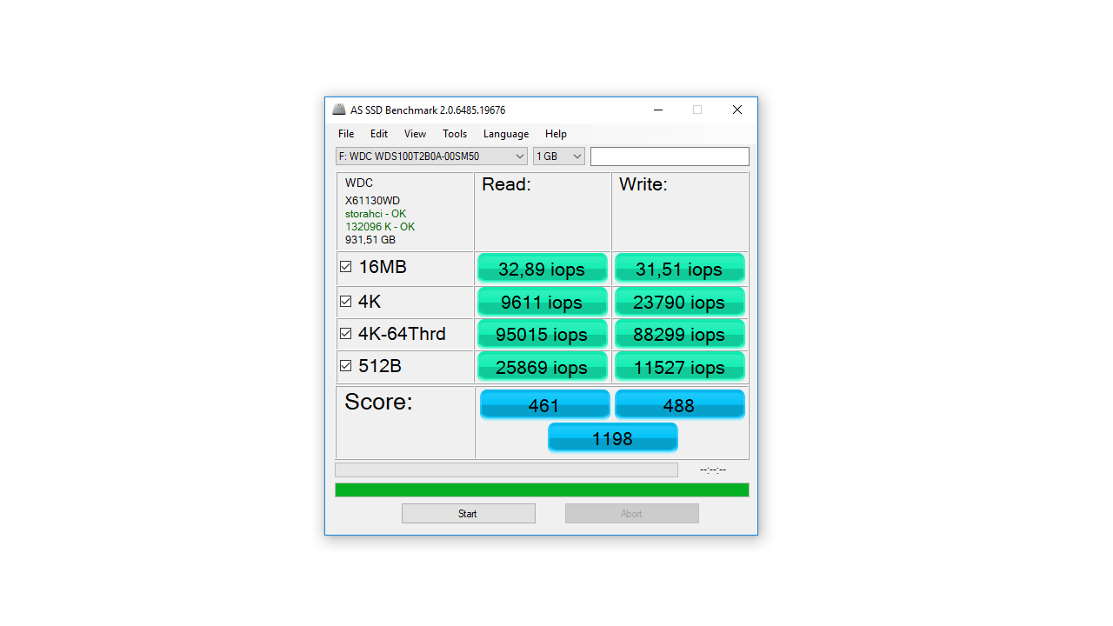Click the --:--:-- elapsed time readout
The width and height of the screenshot is (1113, 626).
point(713,469)
